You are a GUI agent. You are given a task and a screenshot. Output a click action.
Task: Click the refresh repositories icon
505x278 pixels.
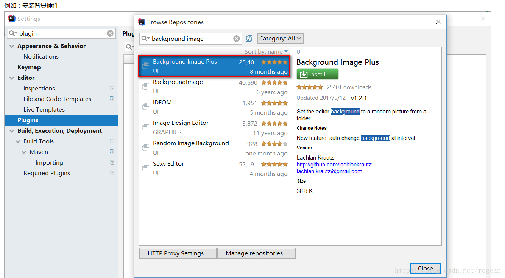[x=249, y=39]
